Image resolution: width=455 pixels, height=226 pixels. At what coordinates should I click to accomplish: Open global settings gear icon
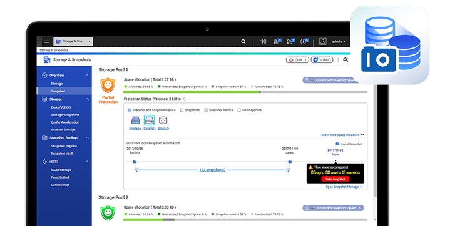click(345, 60)
